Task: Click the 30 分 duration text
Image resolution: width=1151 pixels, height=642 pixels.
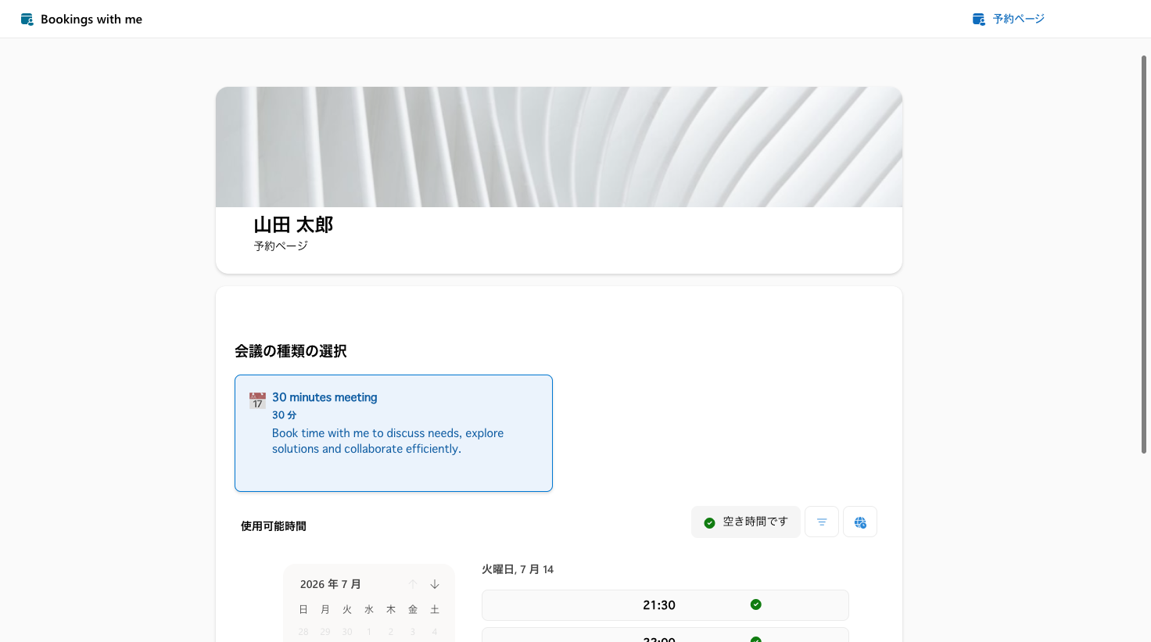Action: [x=285, y=415]
